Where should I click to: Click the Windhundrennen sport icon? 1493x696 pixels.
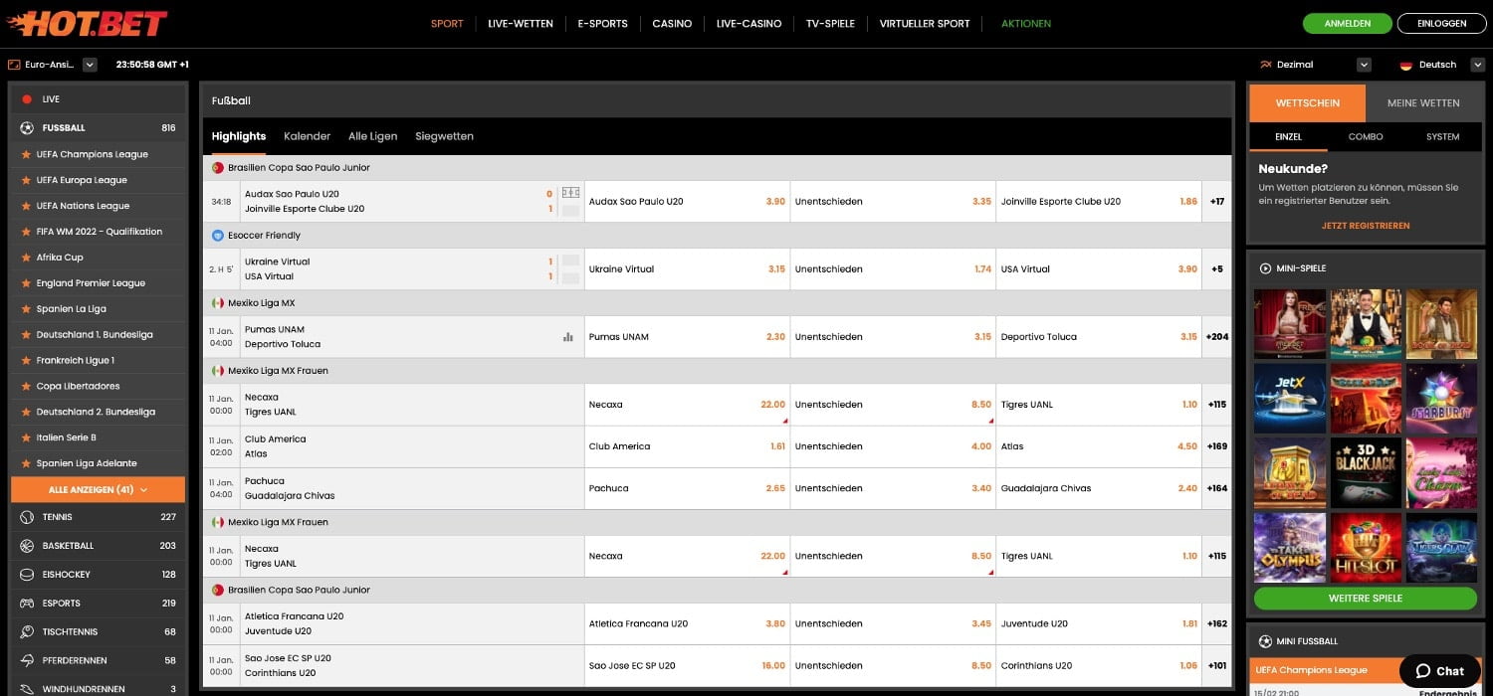pyautogui.click(x=27, y=689)
